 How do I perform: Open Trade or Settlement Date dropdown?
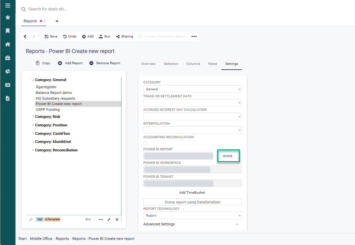pos(193,103)
